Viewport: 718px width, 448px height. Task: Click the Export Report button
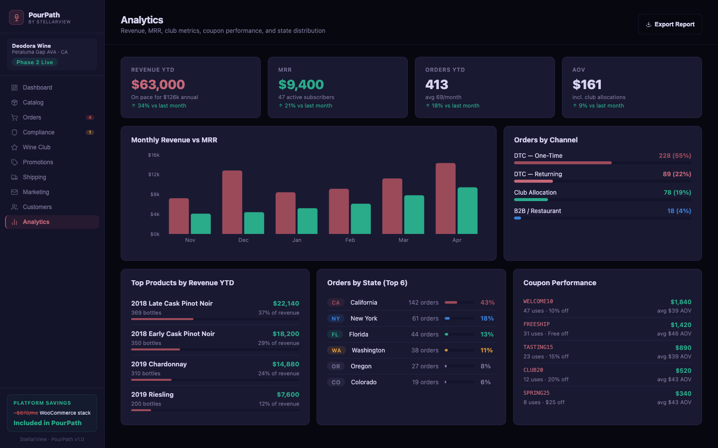tap(670, 24)
